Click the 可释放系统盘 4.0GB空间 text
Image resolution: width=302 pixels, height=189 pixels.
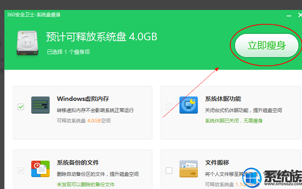[x=84, y=121]
